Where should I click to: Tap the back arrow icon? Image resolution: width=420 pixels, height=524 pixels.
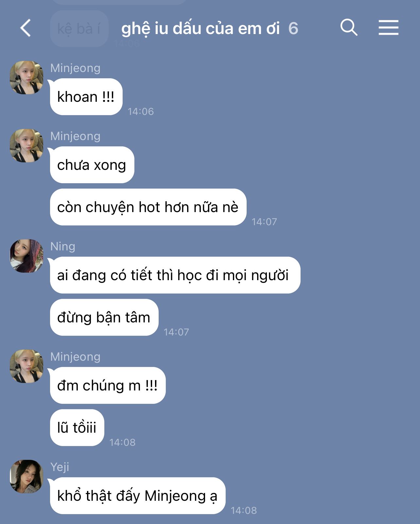[26, 28]
